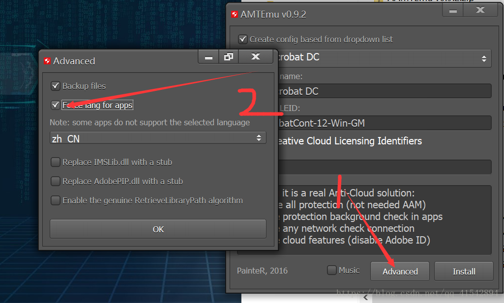
Task: Uncheck the Backup files checkbox
Action: [56, 86]
